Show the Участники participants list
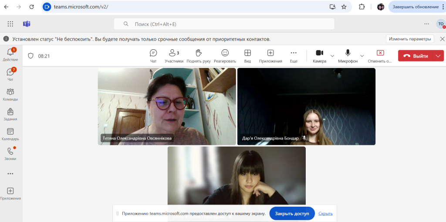446x222 pixels. click(174, 56)
